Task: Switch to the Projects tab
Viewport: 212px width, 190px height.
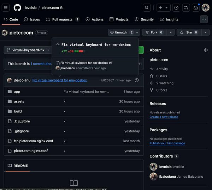Action: pos(119,19)
